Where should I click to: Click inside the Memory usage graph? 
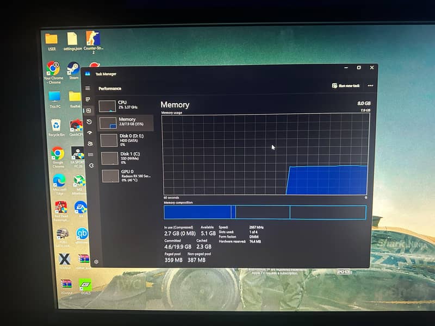tap(265, 154)
